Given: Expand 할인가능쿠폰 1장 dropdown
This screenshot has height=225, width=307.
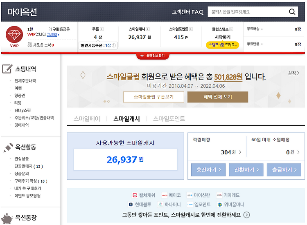Looking at the screenshot, I should 98,45.
